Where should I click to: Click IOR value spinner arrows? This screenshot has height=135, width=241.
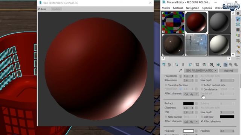[x=192, y=112]
